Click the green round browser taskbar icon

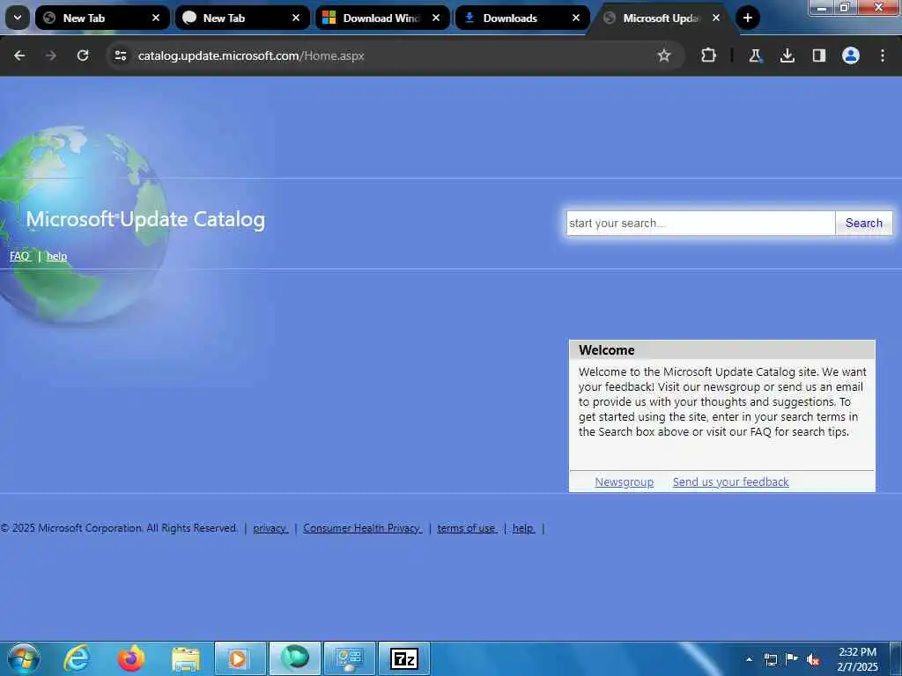[x=294, y=658]
